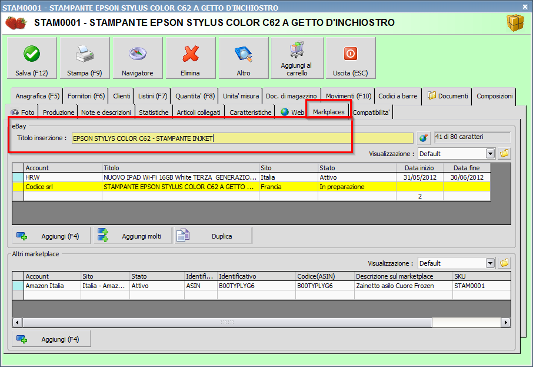533x367 pixels.
Task: Select the Quantita' (F8) tab
Action: [x=195, y=96]
